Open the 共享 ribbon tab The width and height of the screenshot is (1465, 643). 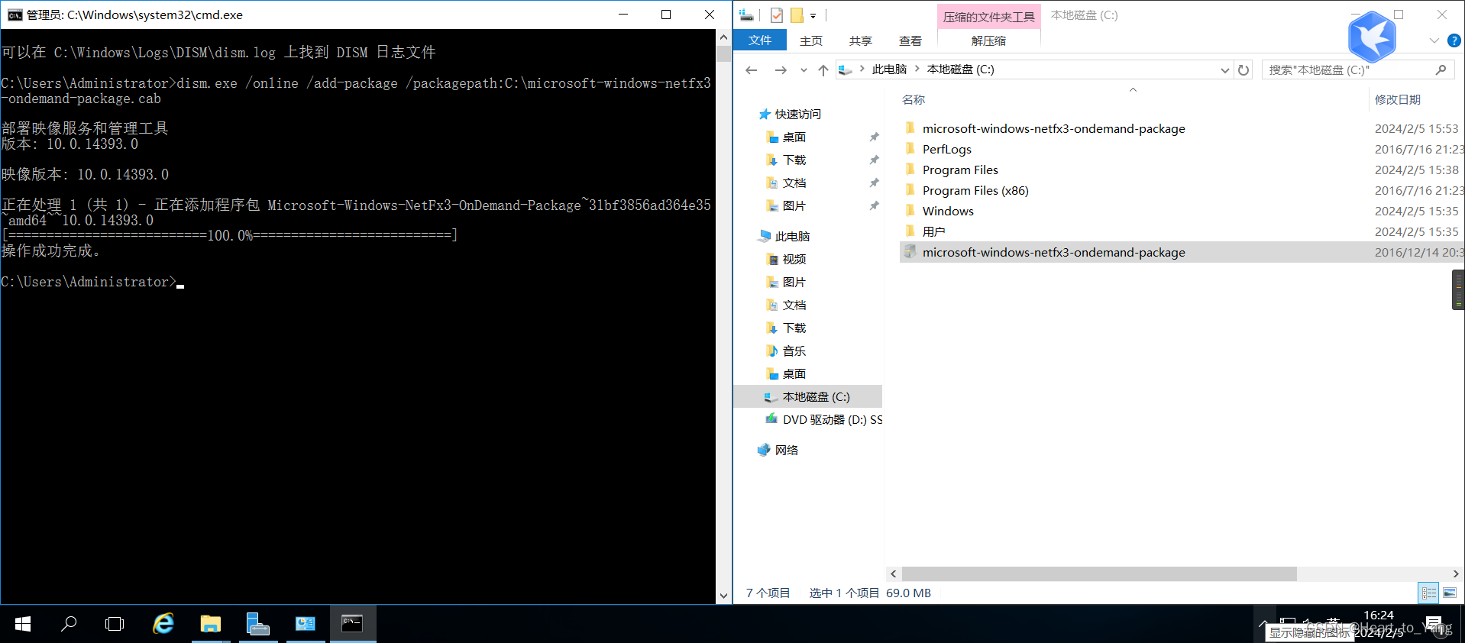click(x=861, y=41)
